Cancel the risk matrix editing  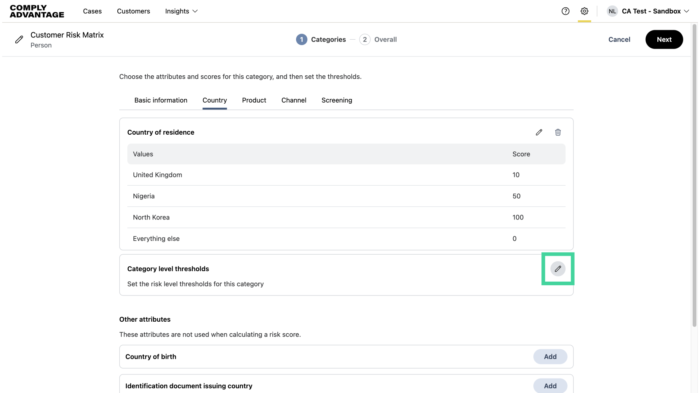tap(619, 39)
